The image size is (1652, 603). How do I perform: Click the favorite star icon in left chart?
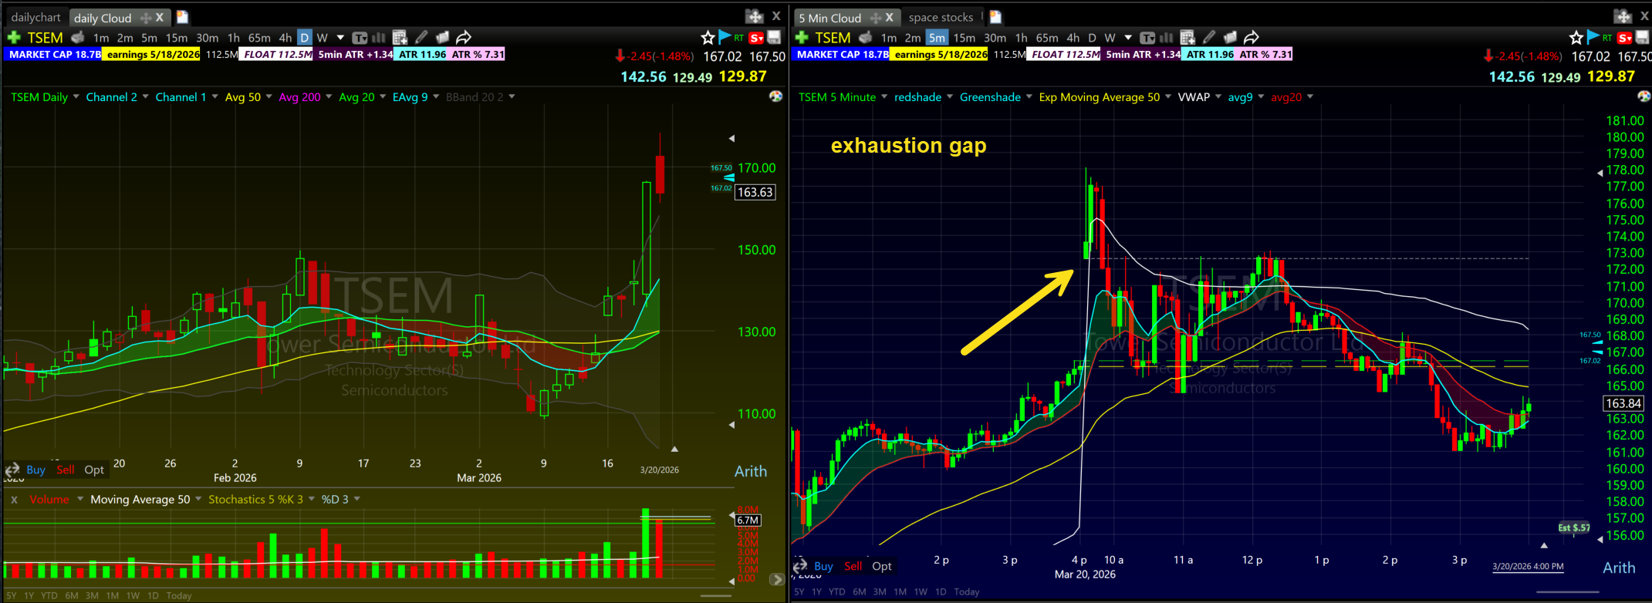[708, 37]
